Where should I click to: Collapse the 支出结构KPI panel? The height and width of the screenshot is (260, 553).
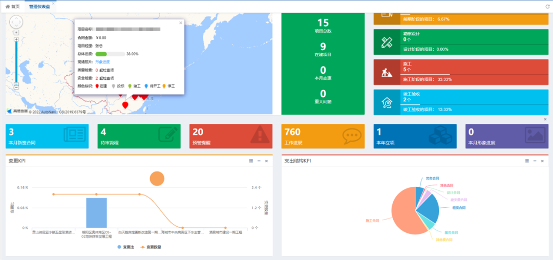pos(535,161)
